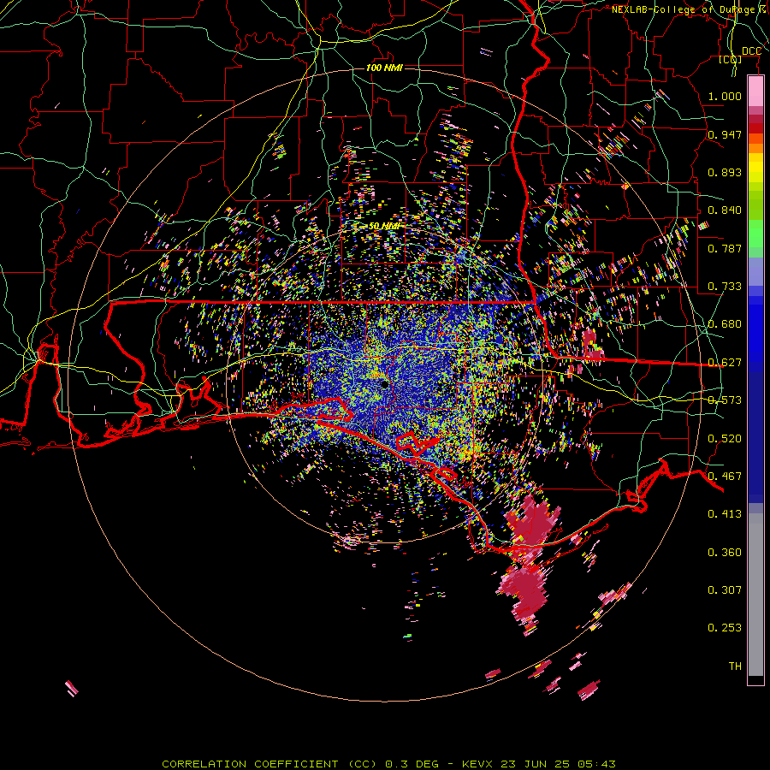Click the DCC product label

[x=751, y=51]
